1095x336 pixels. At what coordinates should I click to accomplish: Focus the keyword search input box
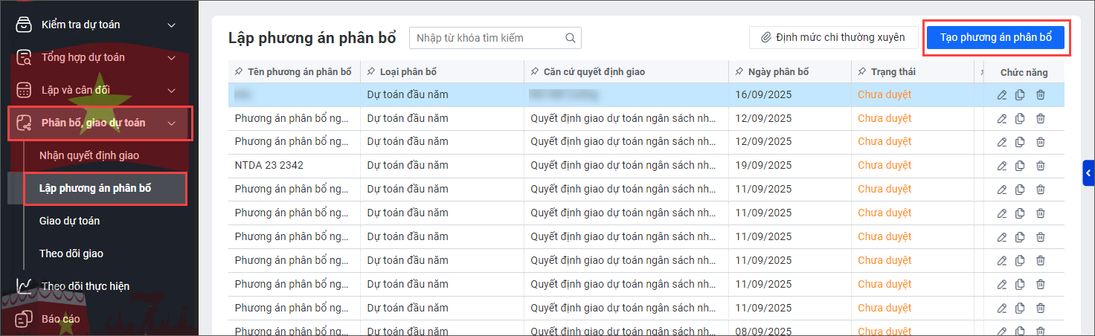[x=487, y=38]
